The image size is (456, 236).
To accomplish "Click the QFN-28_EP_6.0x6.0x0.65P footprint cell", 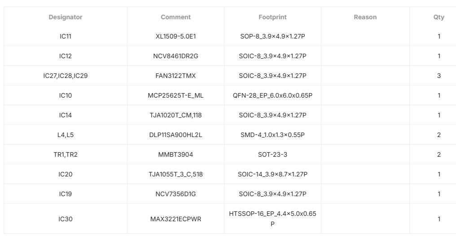I will (x=272, y=95).
